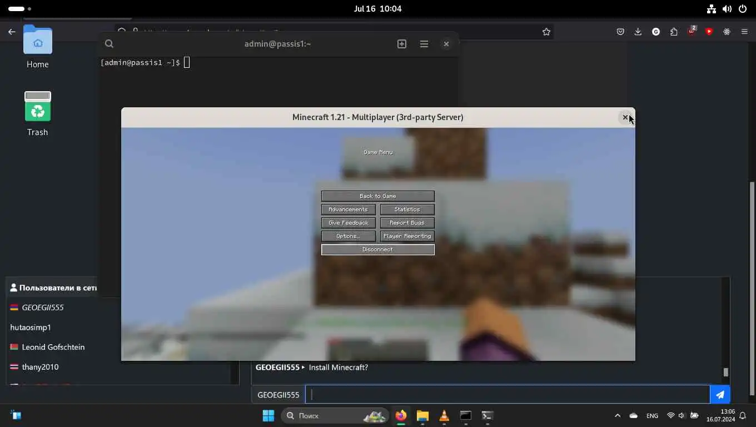Screen dimensions: 756x427
Task: Bookmark this page with the star icon
Action: pyautogui.click(x=546, y=32)
